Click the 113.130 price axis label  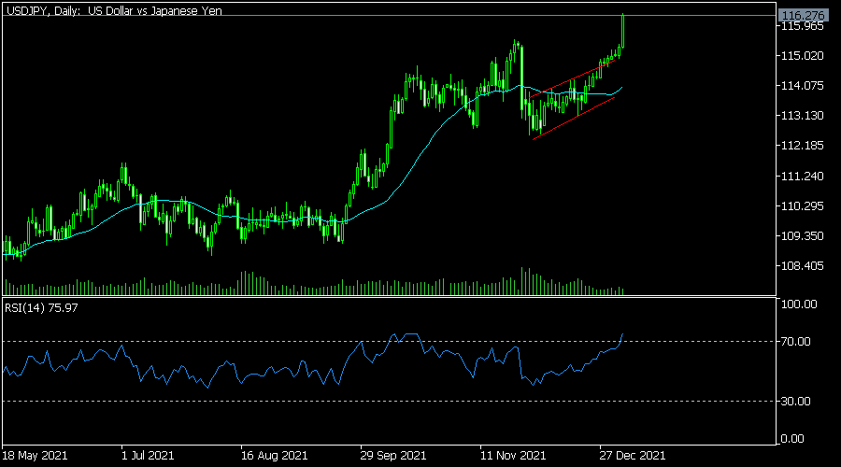click(803, 116)
